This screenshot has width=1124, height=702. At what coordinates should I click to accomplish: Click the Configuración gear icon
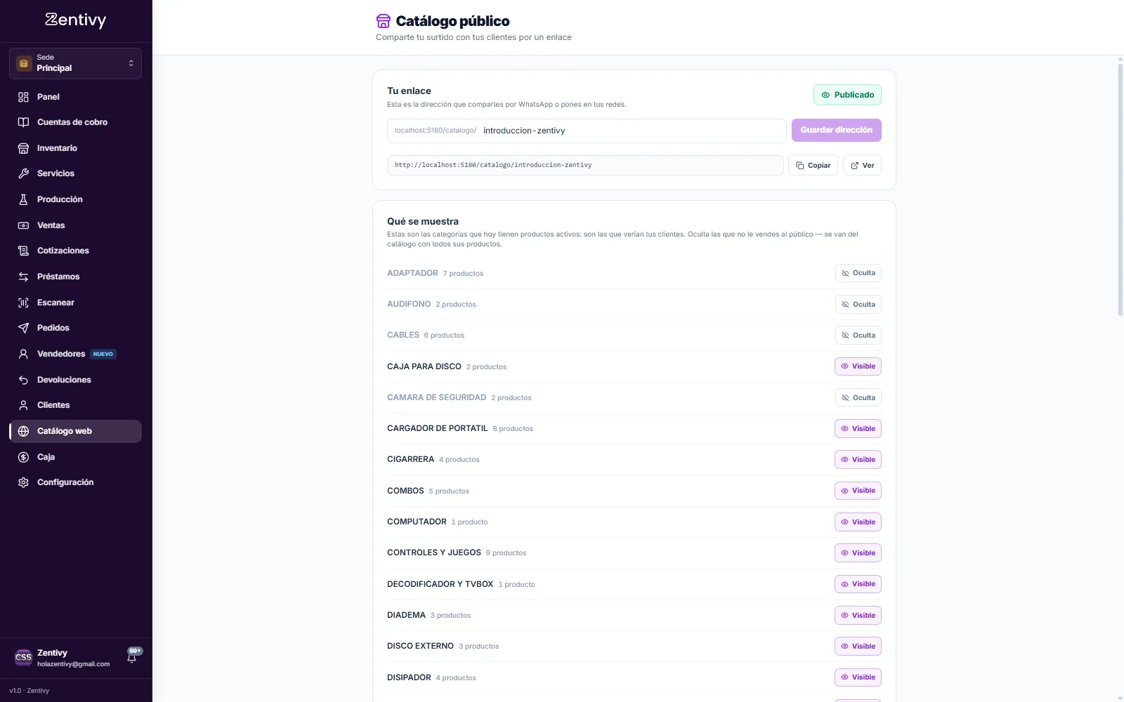(23, 482)
